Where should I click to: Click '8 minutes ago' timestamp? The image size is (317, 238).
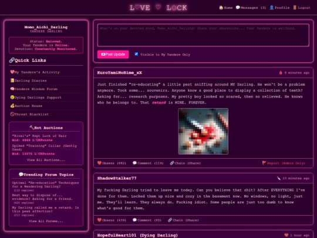pos(297,73)
